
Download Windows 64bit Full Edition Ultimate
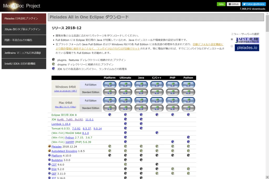point(125,85)
